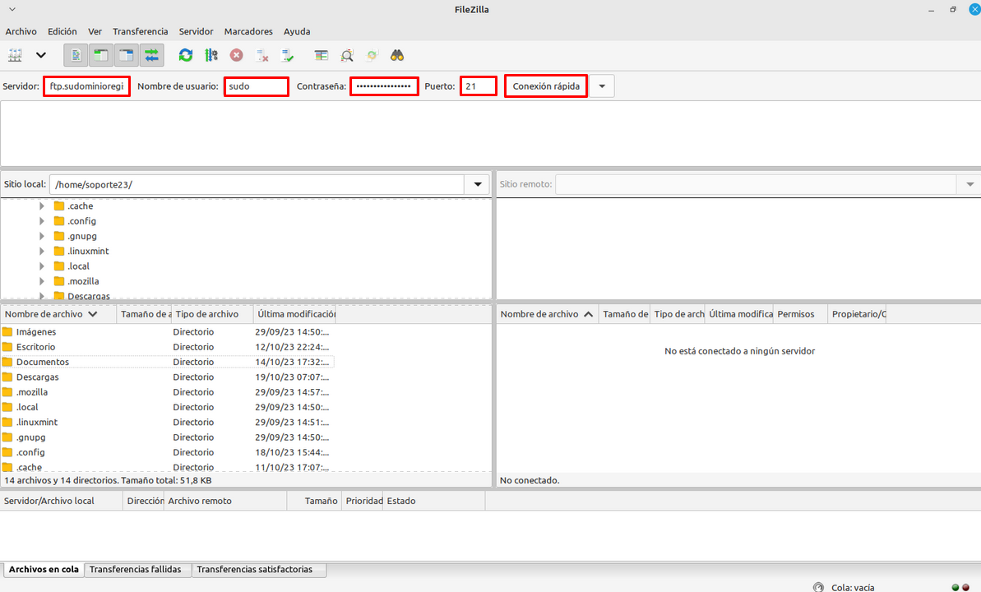Click the Servidor/Archivo local column header
The width and height of the screenshot is (981, 592).
click(x=62, y=501)
